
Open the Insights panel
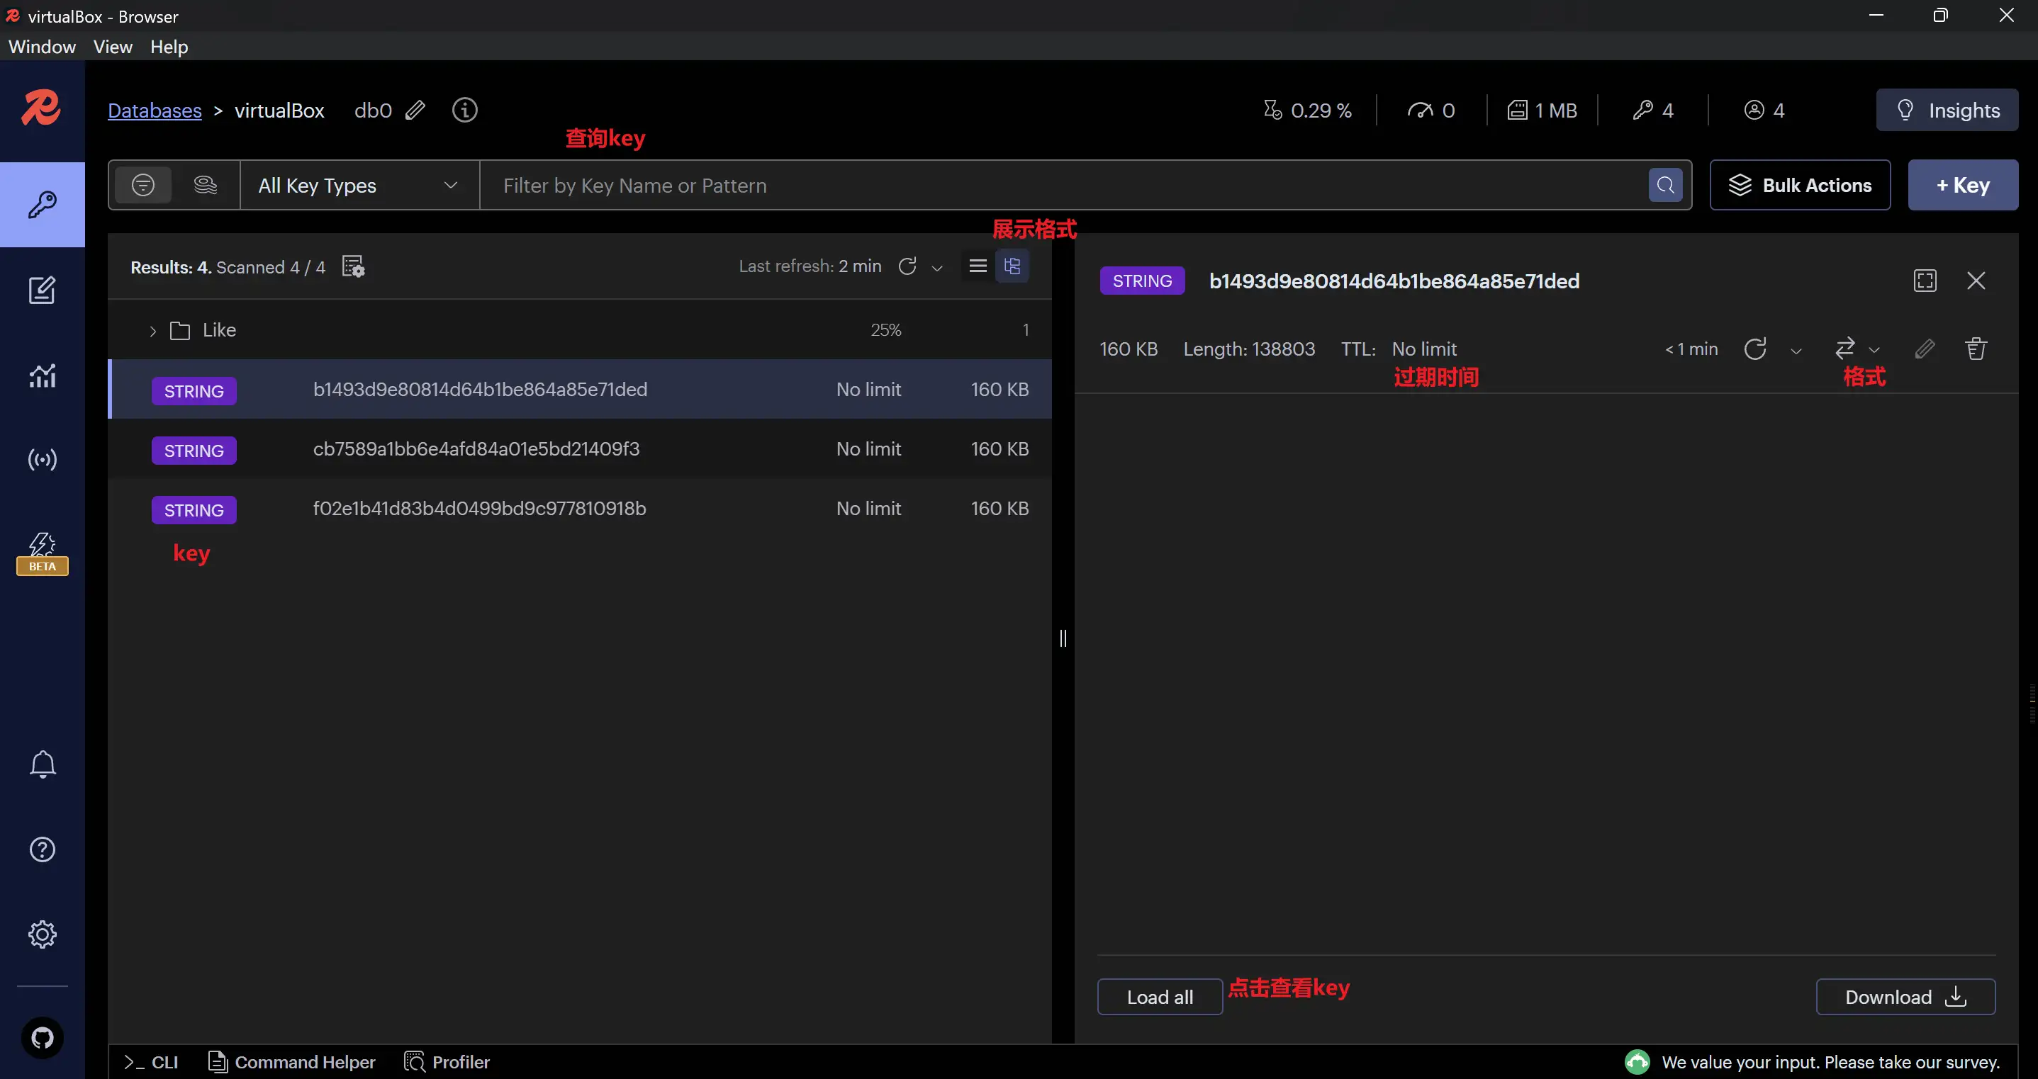(x=1947, y=110)
